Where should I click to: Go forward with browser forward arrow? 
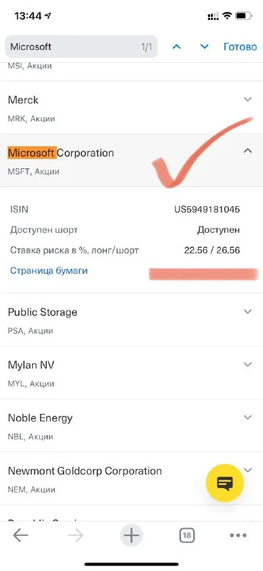(76, 535)
